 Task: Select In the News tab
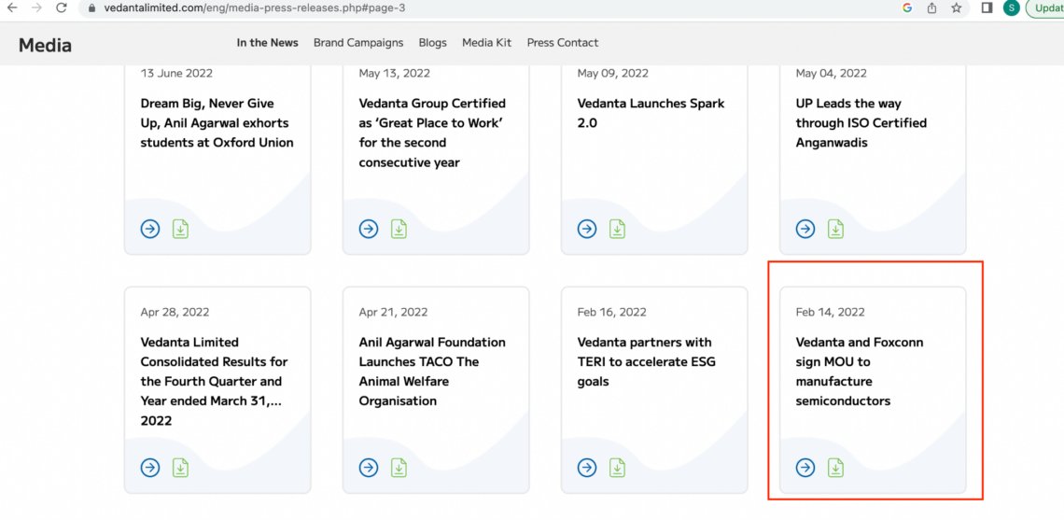click(x=267, y=43)
